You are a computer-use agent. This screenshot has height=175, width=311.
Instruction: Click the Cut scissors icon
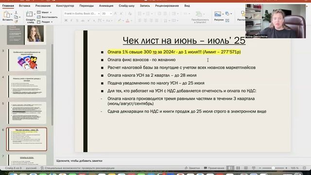[x=16, y=13]
